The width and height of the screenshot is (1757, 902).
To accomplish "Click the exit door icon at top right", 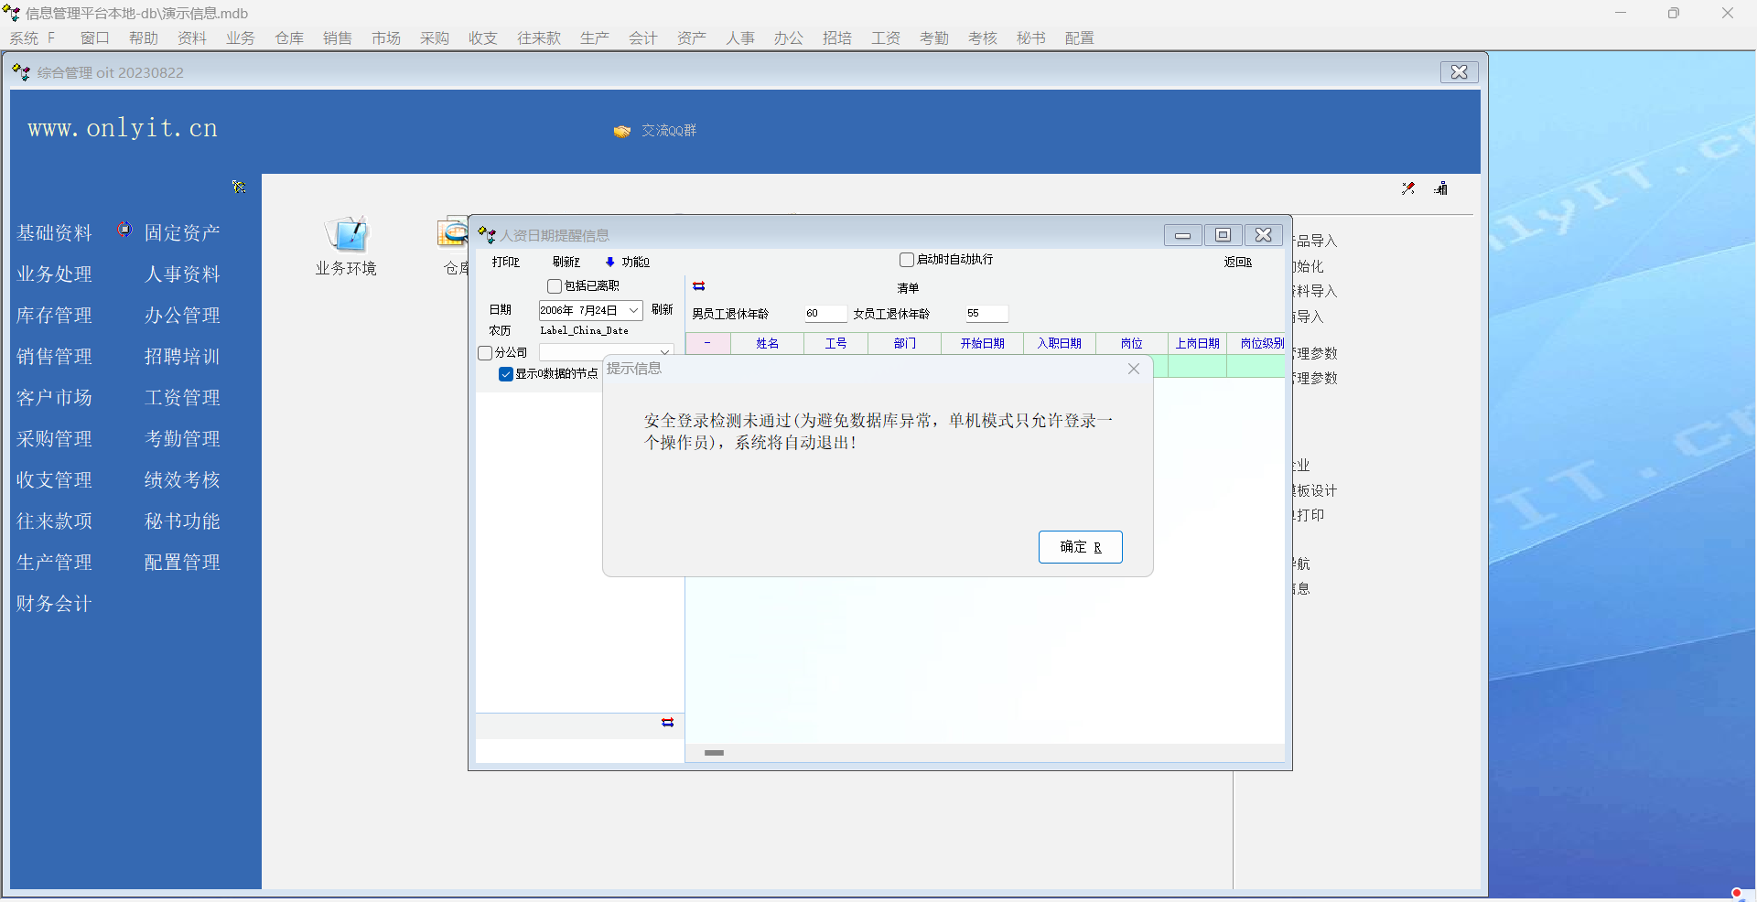I will [1441, 188].
